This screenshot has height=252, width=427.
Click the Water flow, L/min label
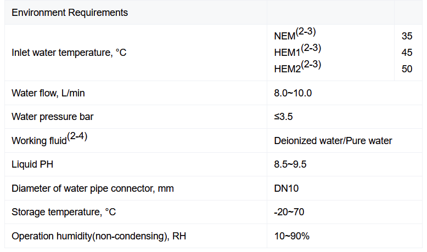pos(48,93)
